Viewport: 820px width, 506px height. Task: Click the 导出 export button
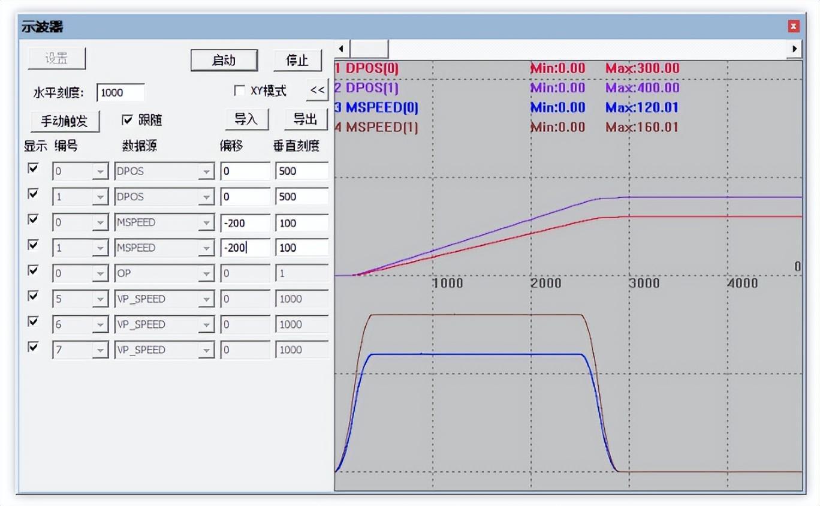point(306,119)
